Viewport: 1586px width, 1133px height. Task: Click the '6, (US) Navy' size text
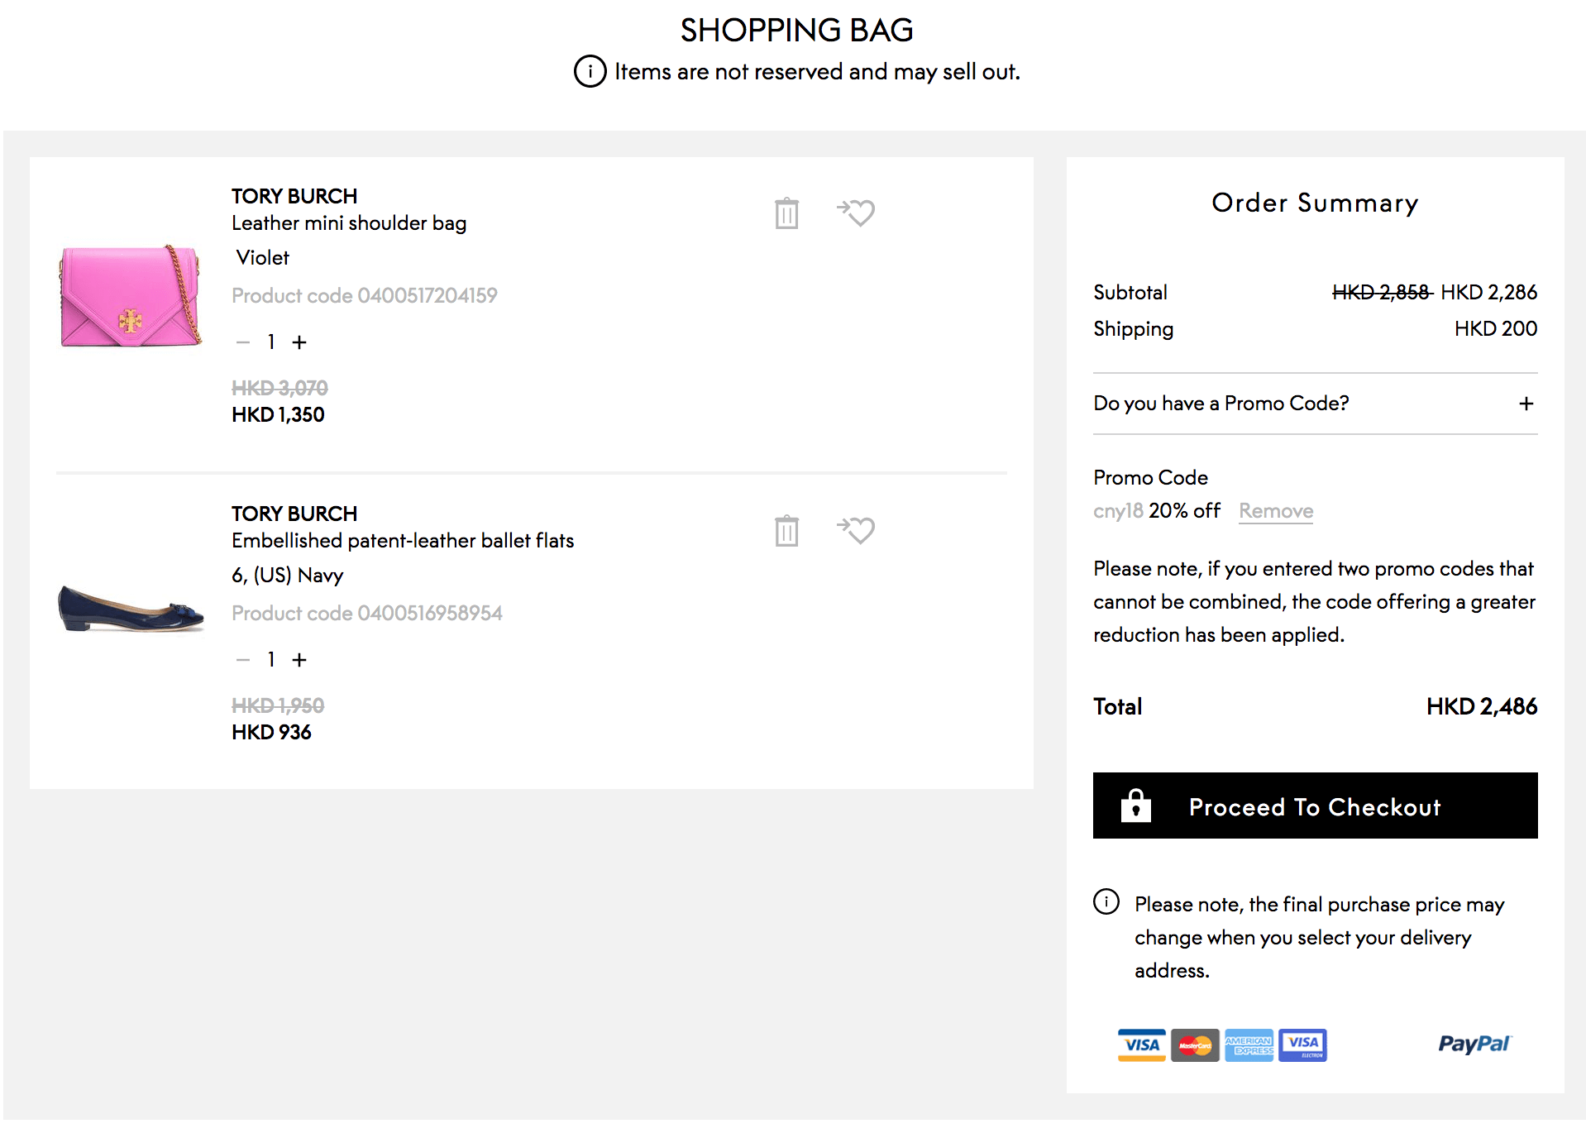click(288, 576)
